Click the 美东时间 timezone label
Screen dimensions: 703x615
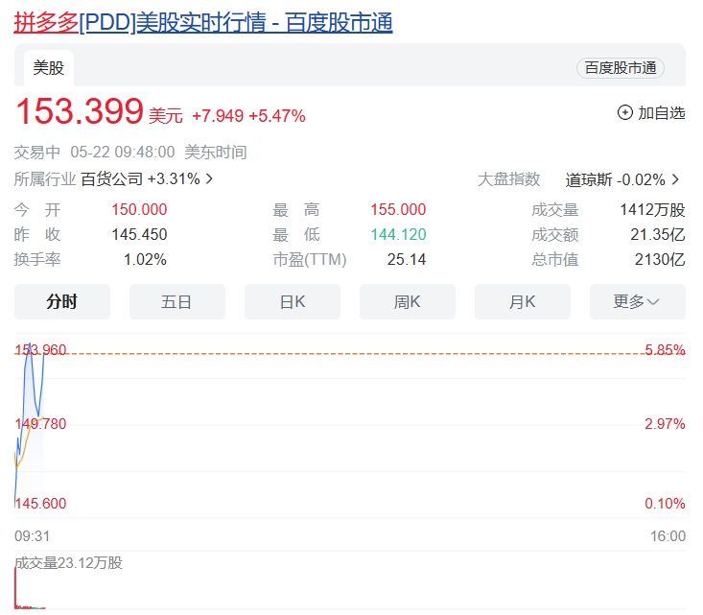point(216,152)
